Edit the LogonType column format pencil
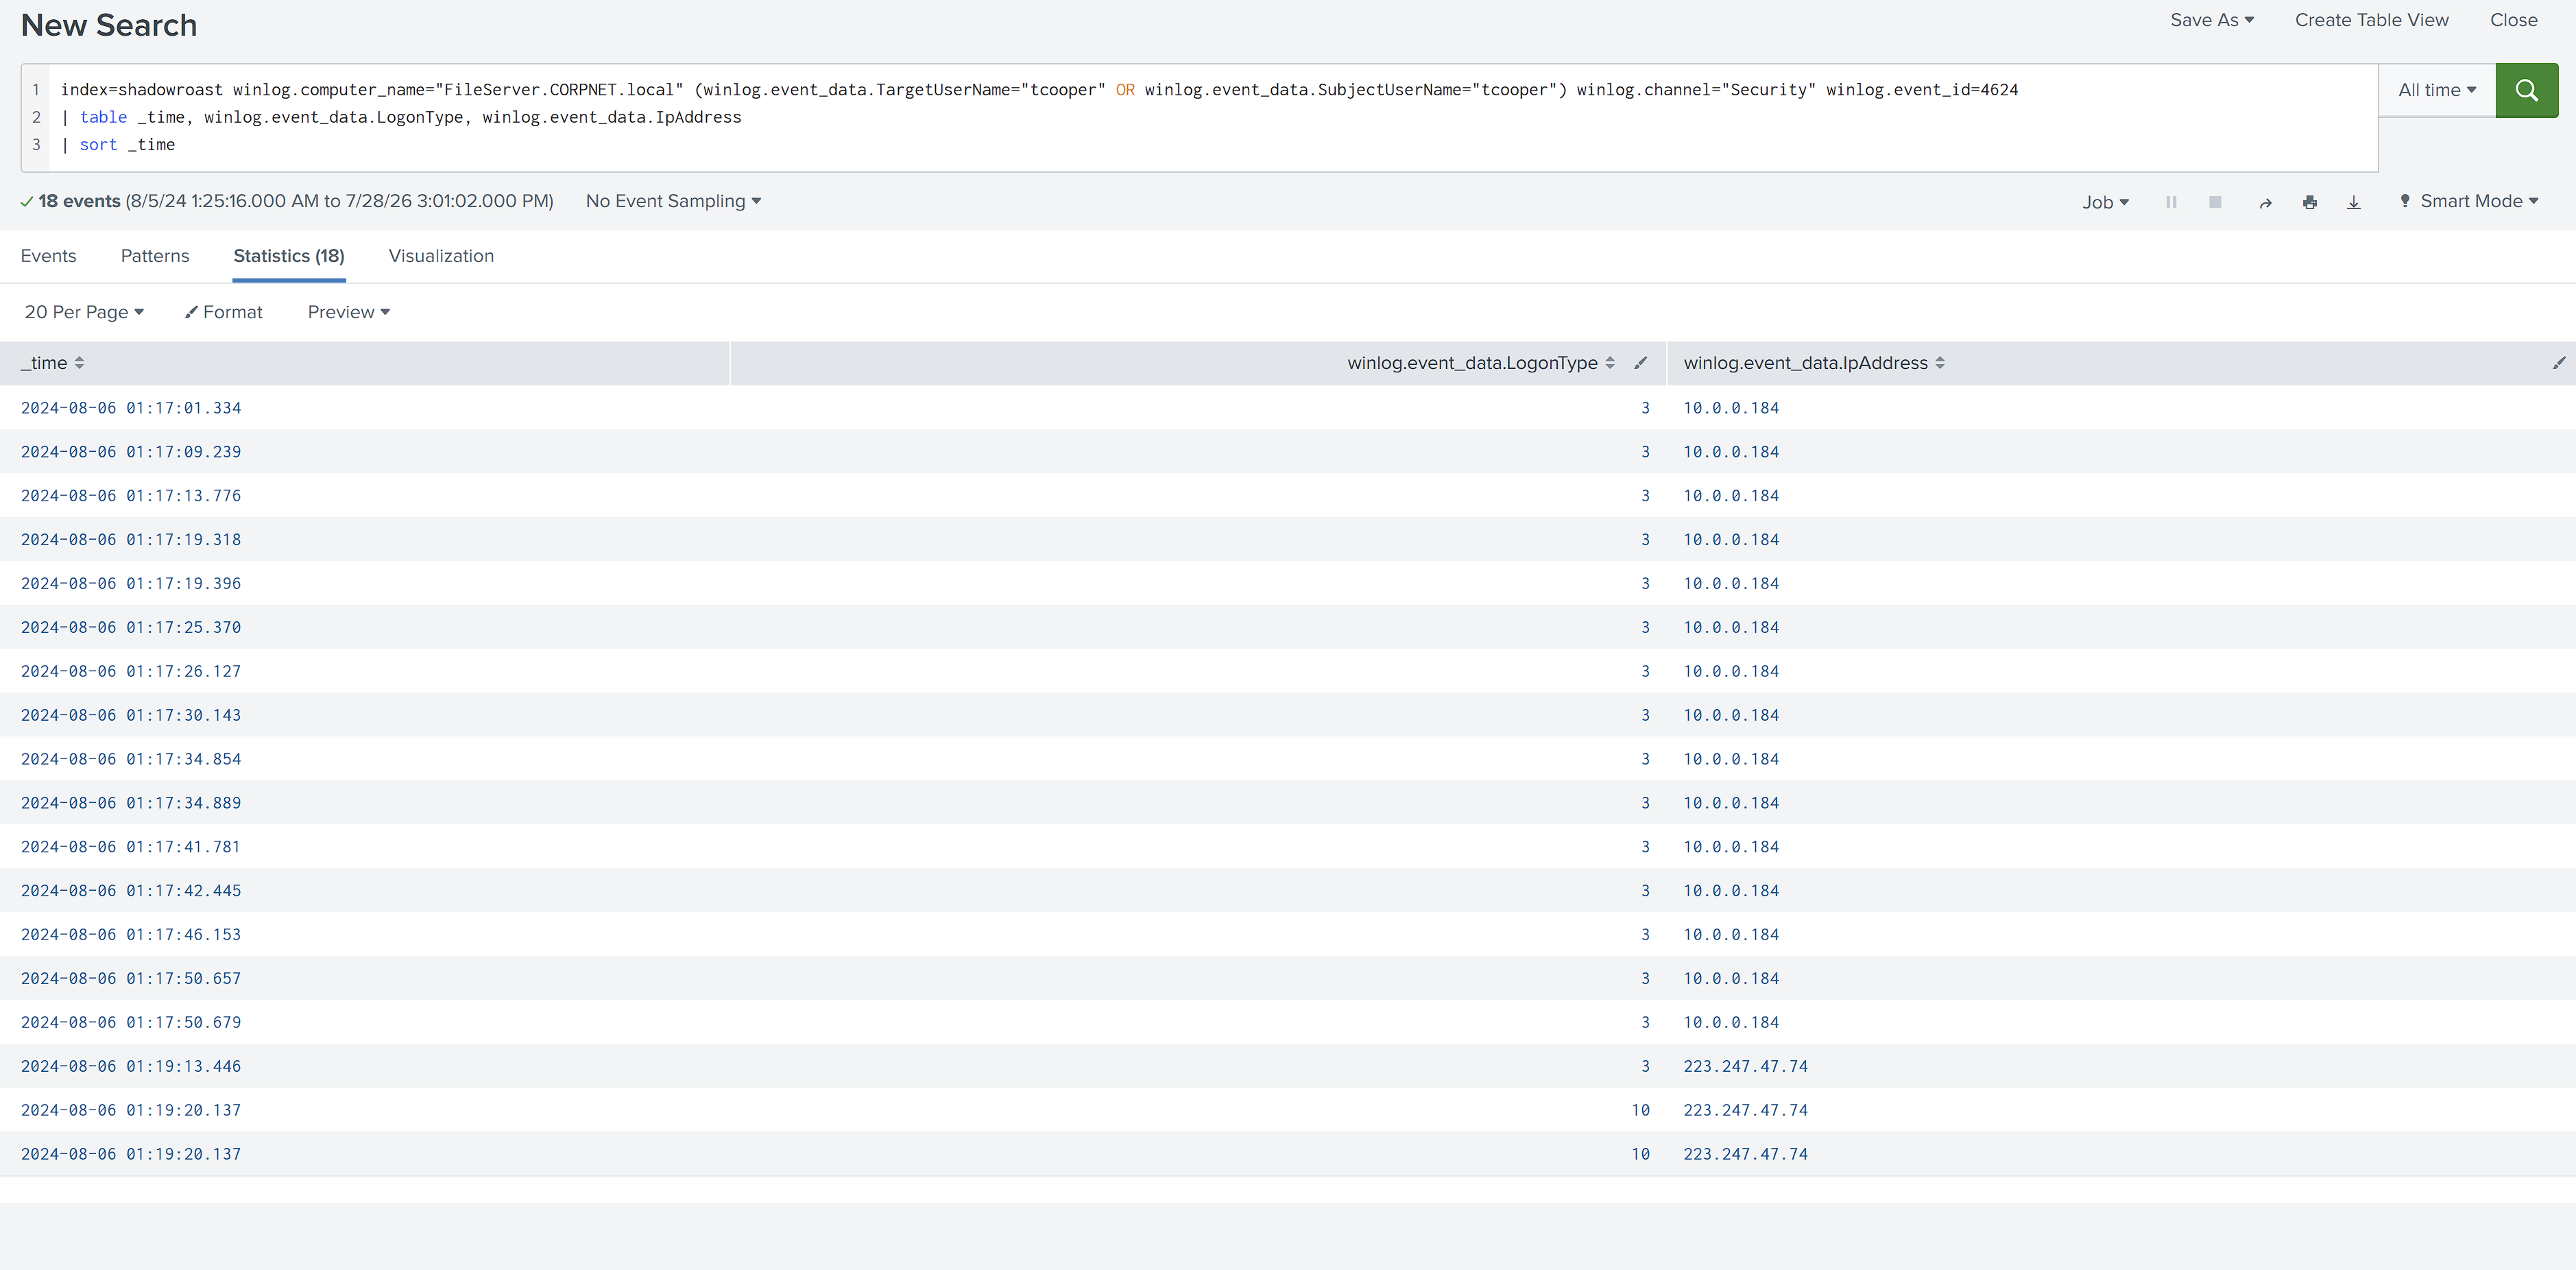This screenshot has width=2576, height=1270. [1641, 363]
